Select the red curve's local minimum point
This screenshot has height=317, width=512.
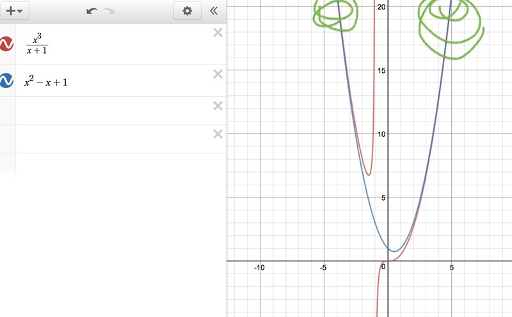tap(369, 175)
